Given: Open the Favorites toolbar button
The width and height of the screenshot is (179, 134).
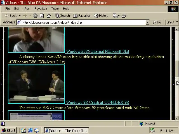Looking at the screenshot, I should [82, 16].
